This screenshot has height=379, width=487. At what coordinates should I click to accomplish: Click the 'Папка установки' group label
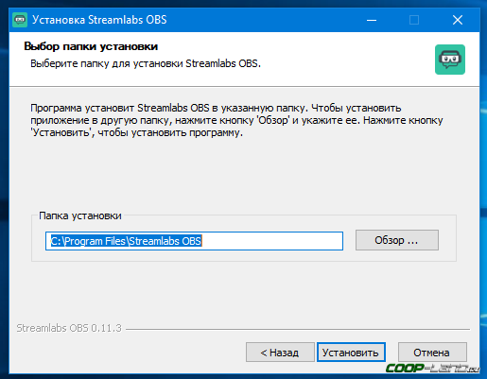80,215
